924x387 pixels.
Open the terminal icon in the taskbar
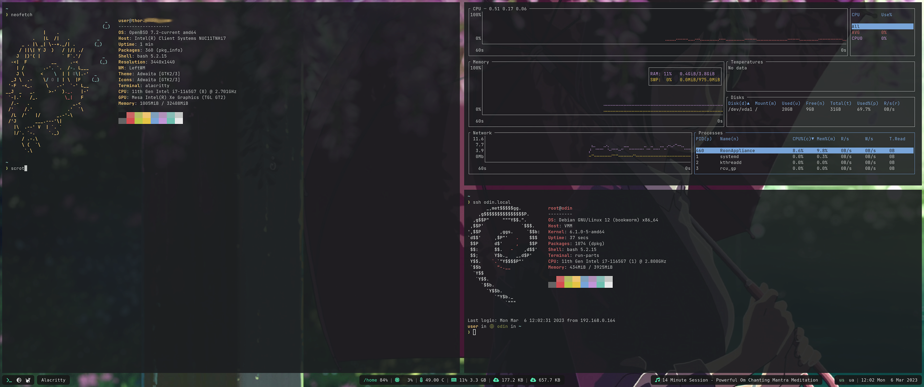coord(8,380)
